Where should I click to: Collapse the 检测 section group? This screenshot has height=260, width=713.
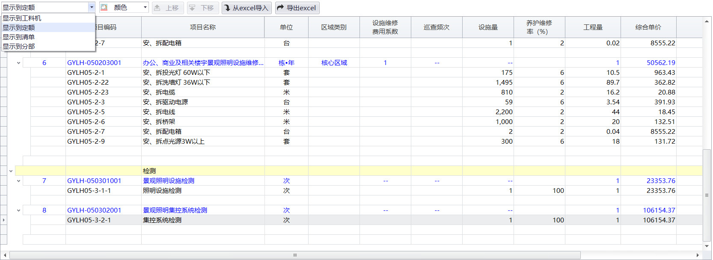[11, 171]
